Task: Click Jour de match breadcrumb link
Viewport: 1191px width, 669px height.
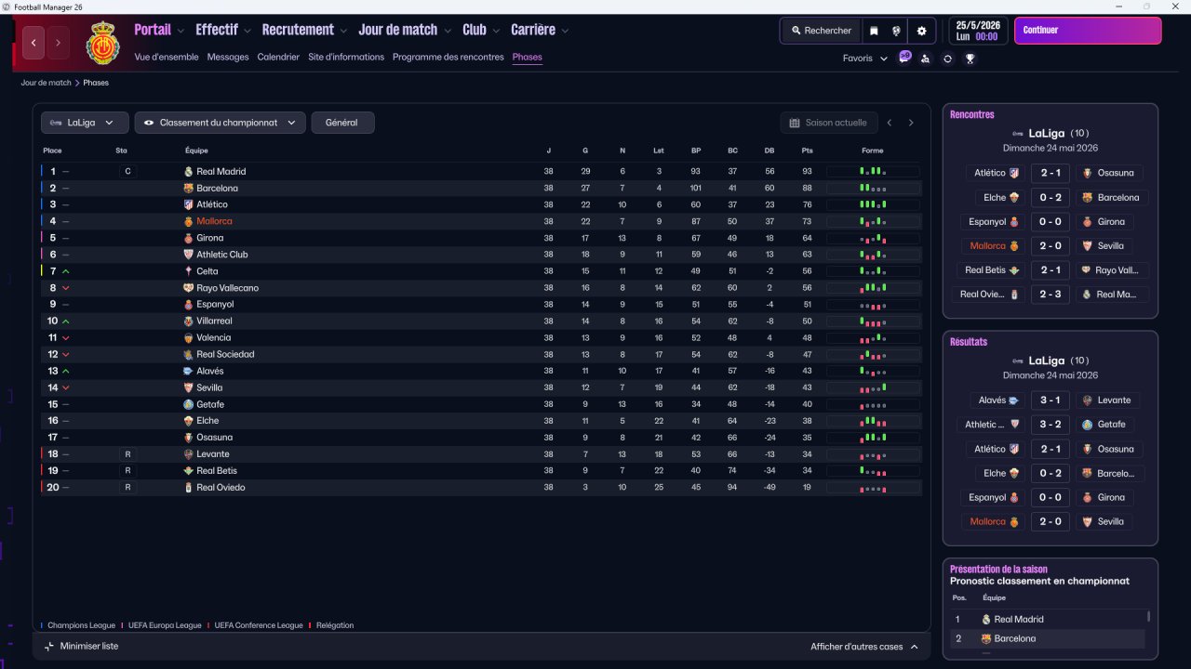Action: 47,83
